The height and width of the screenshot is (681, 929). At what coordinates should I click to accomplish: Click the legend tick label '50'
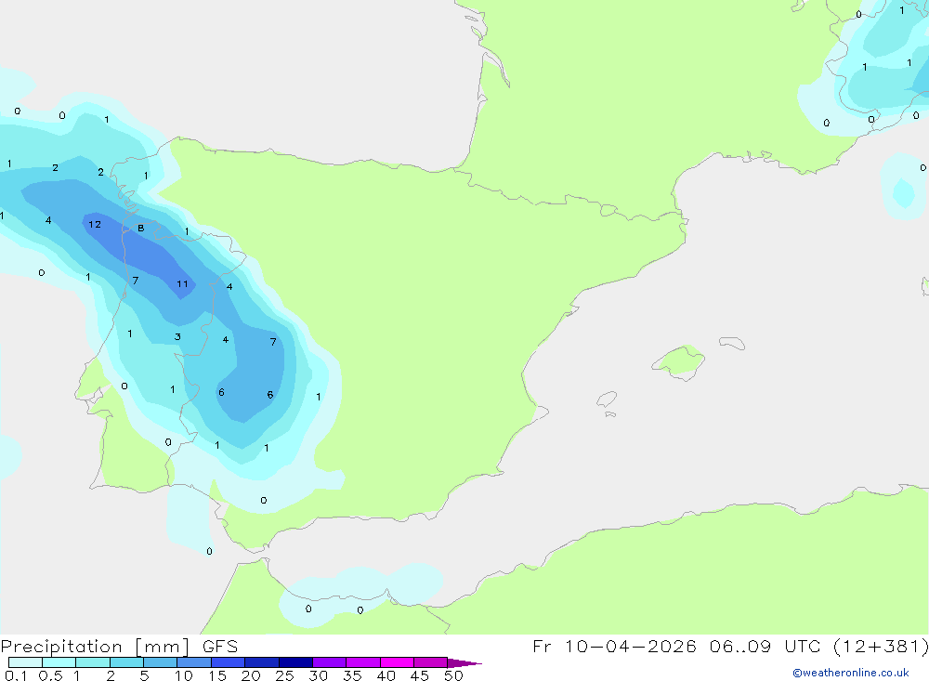453,675
